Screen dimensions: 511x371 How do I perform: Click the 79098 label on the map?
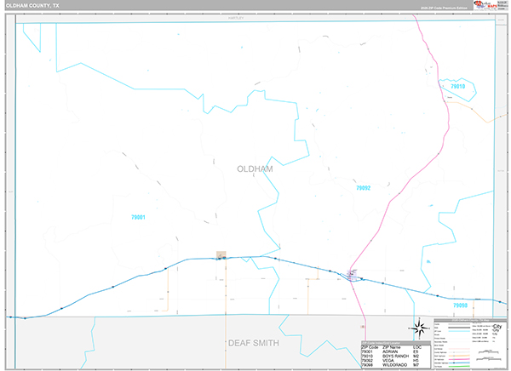(460, 305)
